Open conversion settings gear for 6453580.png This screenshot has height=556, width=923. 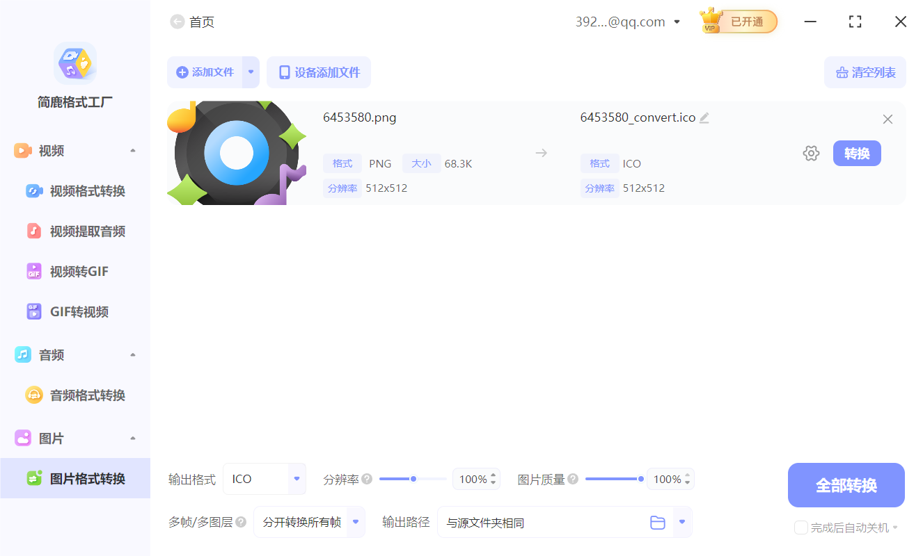pyautogui.click(x=811, y=153)
